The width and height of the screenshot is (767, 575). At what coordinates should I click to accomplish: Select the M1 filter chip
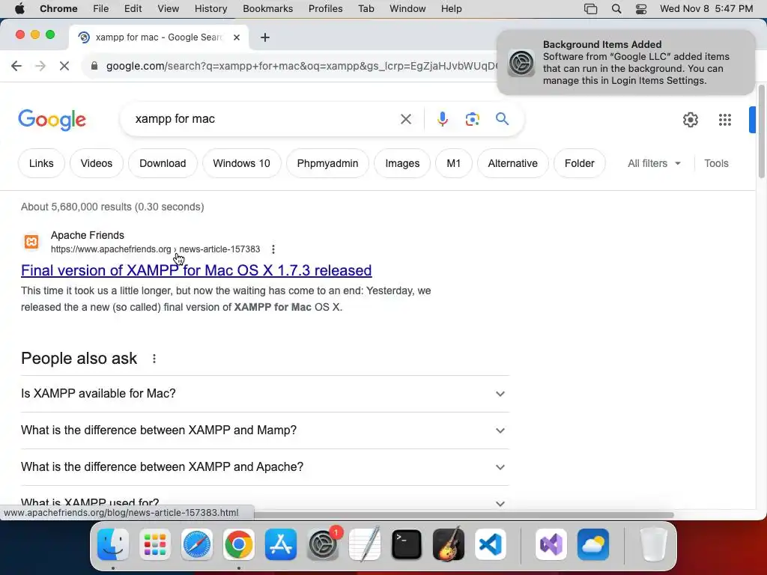[453, 163]
